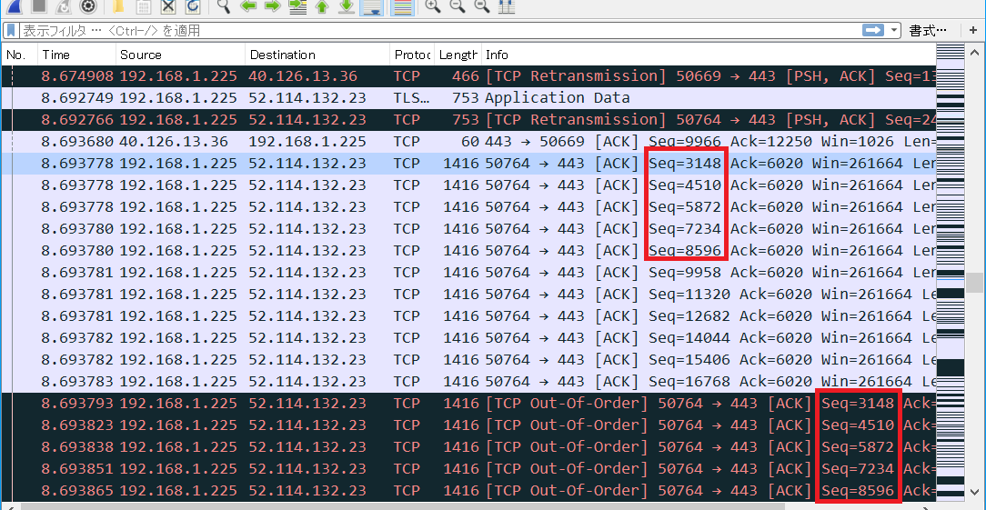Select the Out-Of-Order packet at 8.693851

468,468
